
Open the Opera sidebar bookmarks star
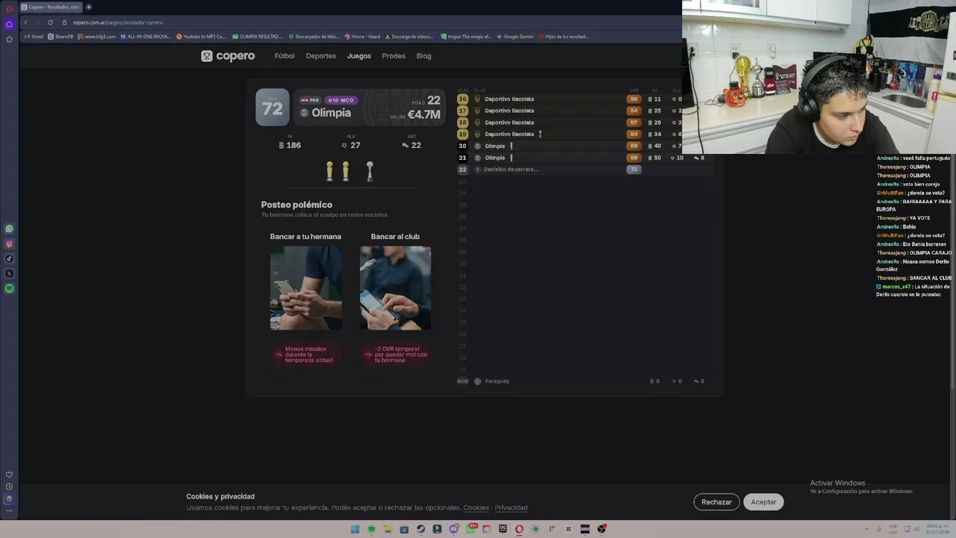click(9, 39)
